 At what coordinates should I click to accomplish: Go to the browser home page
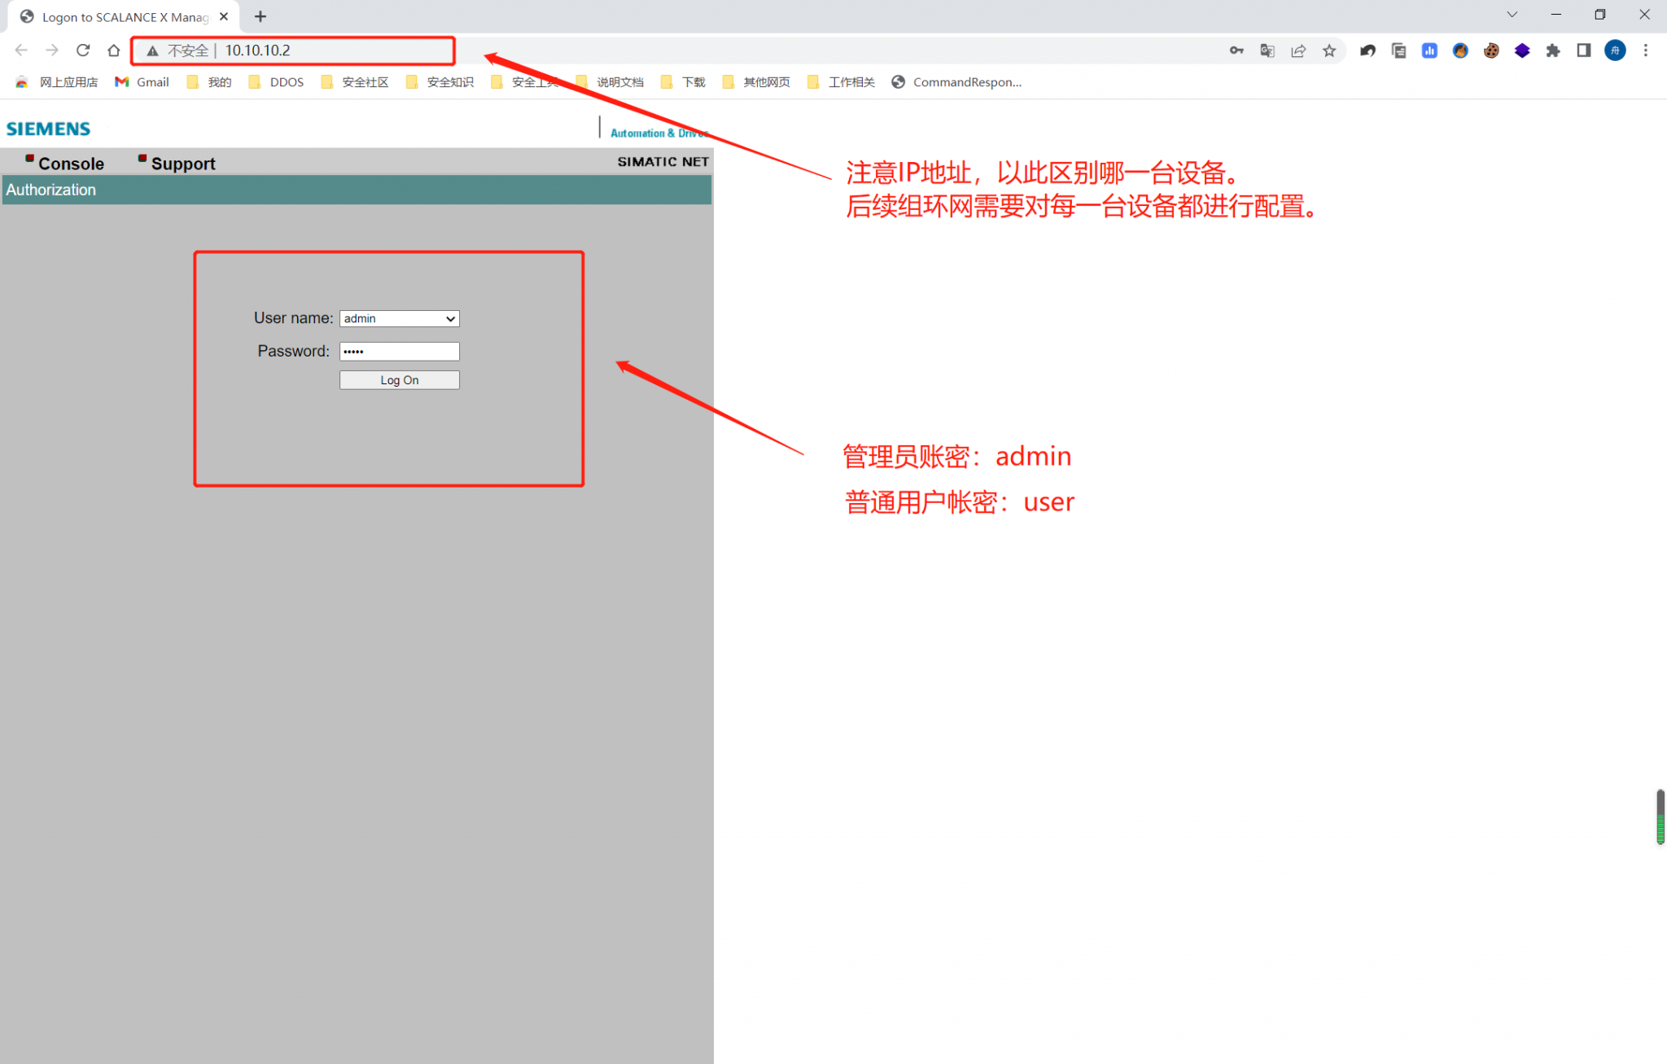(114, 50)
